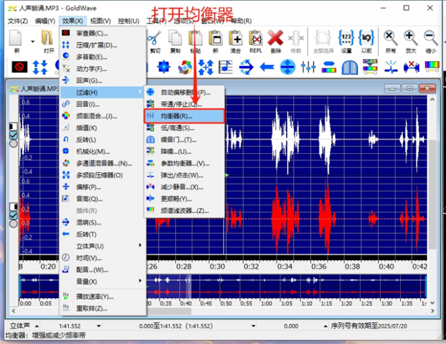Open the 编辑(Y) menu
Image resolution: width=446 pixels, height=344 pixels.
45,21
